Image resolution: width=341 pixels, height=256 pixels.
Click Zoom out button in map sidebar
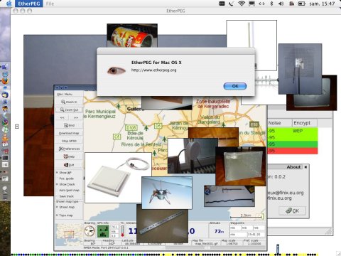tap(69, 110)
